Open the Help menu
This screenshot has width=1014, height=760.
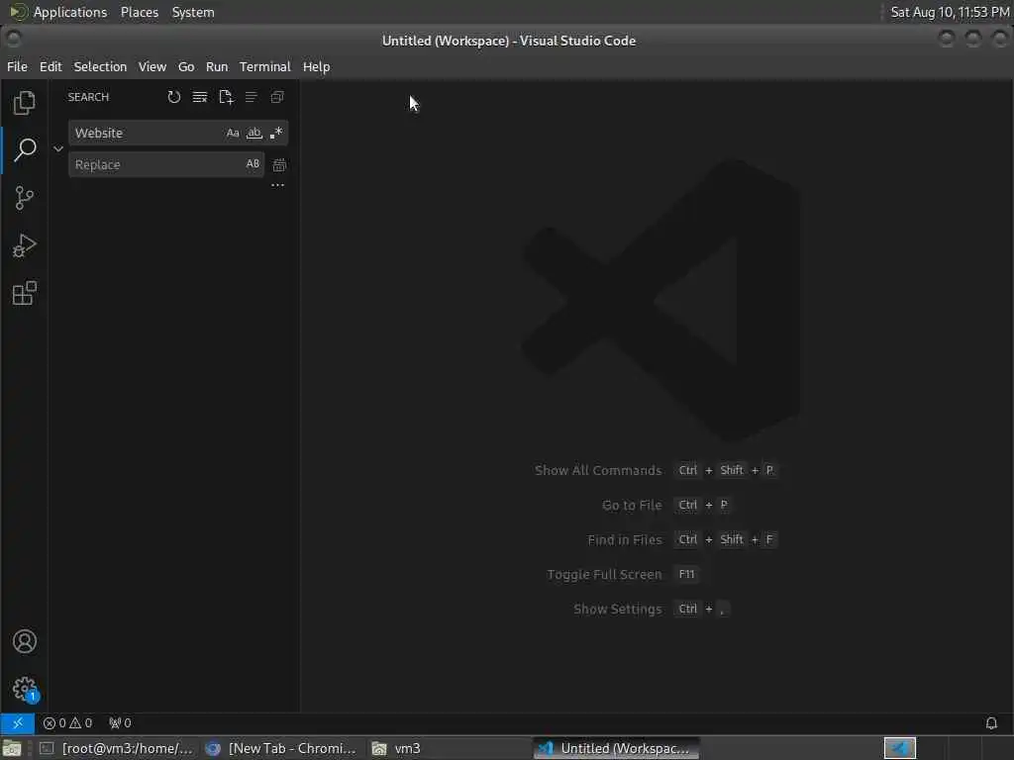tap(316, 66)
